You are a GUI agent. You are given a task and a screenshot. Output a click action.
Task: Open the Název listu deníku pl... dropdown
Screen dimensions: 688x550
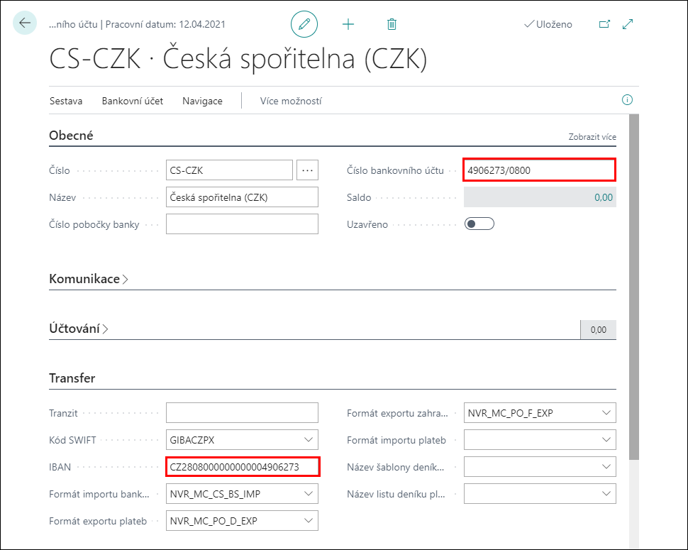(606, 494)
